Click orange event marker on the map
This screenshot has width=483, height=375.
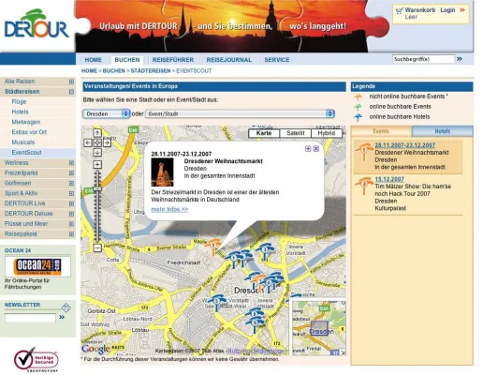(x=213, y=246)
